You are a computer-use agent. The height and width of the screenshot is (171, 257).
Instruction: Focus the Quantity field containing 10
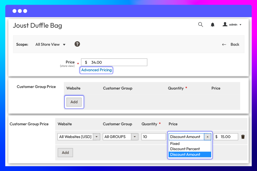[x=153, y=137]
